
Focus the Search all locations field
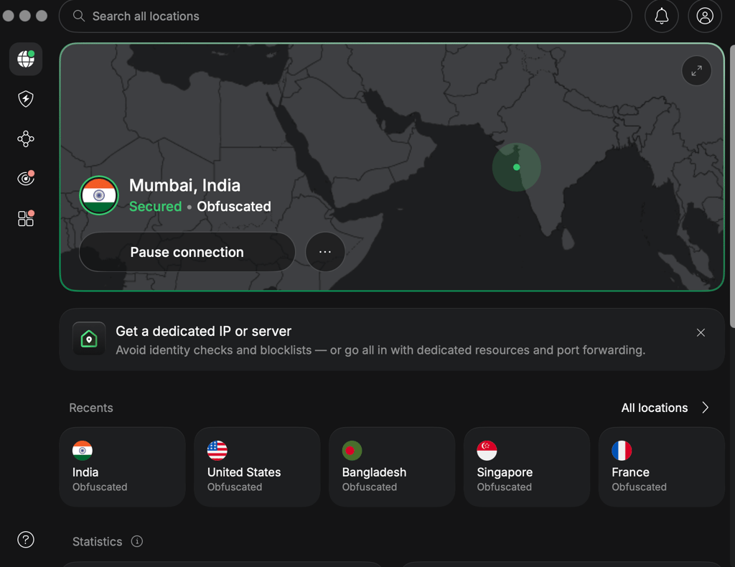(x=345, y=17)
